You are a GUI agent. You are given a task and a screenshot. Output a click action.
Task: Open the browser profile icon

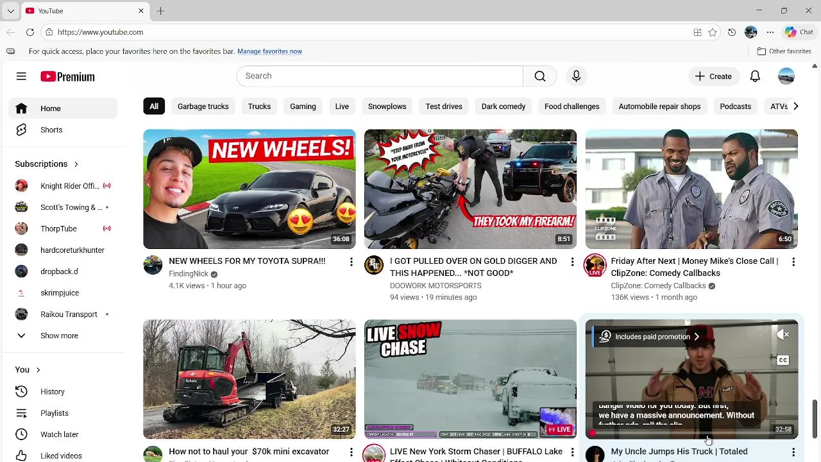point(751,32)
